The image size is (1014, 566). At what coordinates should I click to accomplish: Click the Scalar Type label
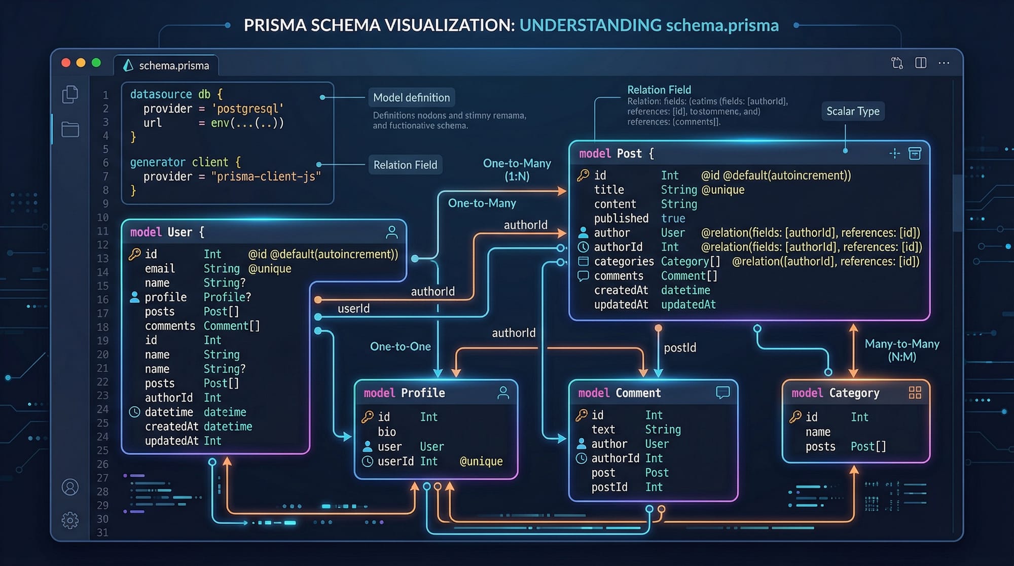[x=853, y=111]
